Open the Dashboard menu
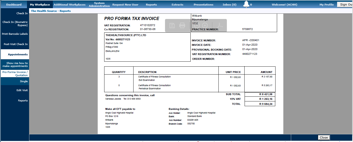This screenshot has width=353, height=142. point(14,4)
